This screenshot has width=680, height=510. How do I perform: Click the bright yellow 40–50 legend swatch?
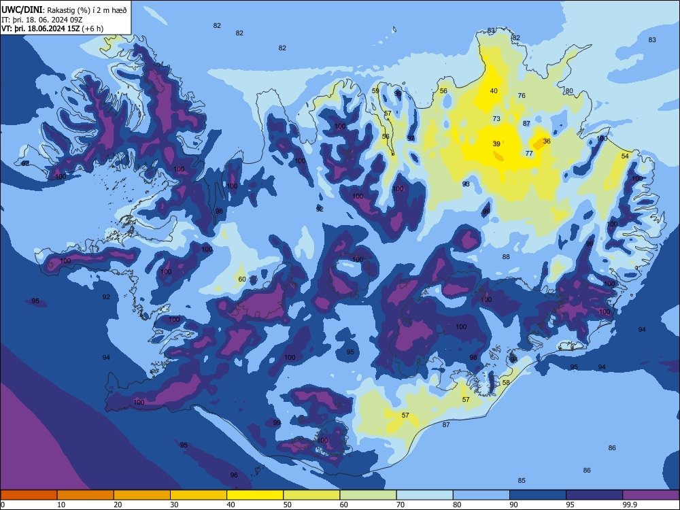255,495
